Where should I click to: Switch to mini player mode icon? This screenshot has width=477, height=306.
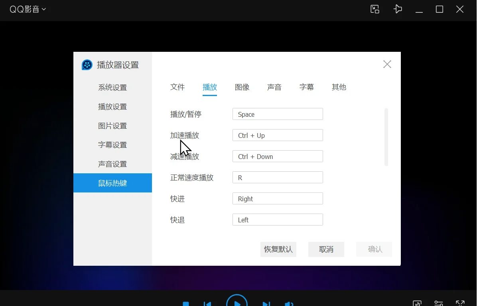375,9
